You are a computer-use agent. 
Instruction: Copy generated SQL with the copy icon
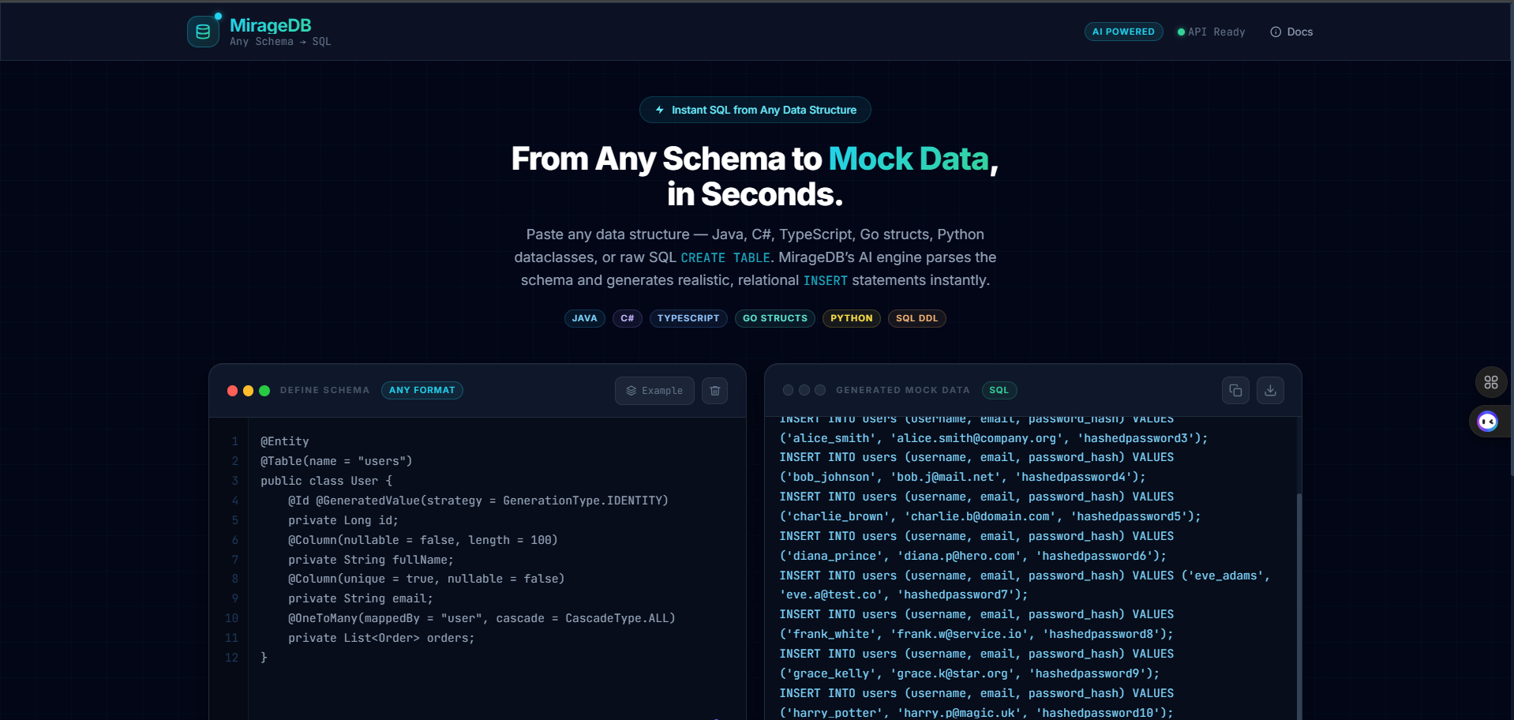1235,391
